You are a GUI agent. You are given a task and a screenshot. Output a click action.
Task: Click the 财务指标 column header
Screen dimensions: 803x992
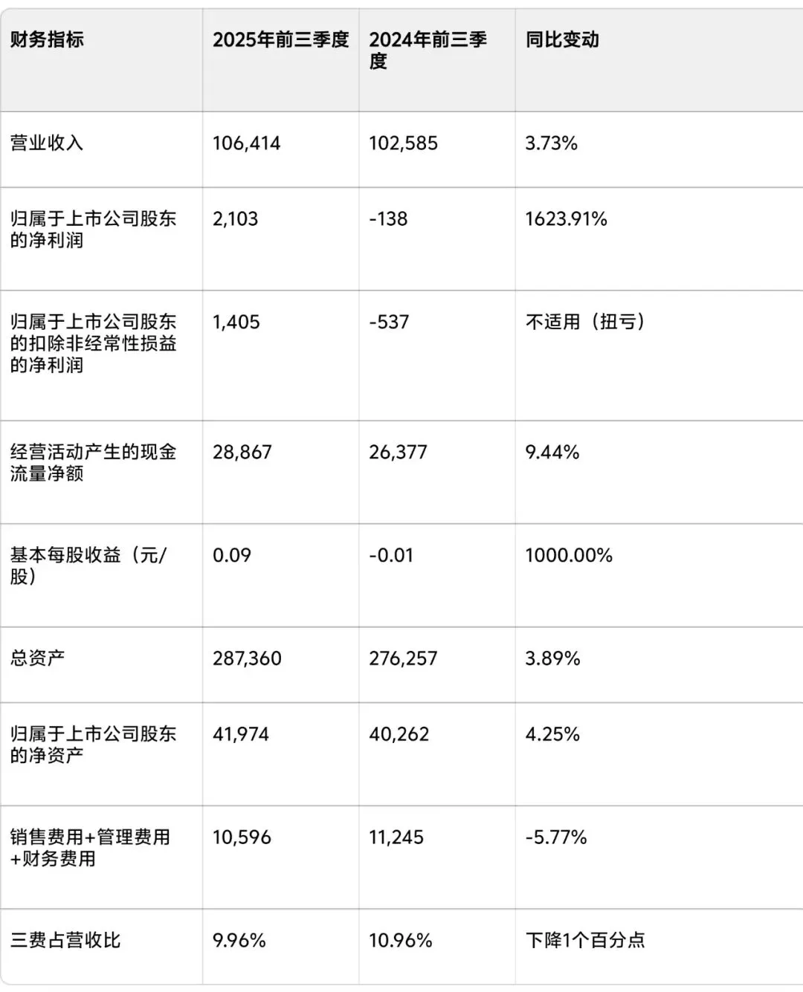pyautogui.click(x=47, y=39)
